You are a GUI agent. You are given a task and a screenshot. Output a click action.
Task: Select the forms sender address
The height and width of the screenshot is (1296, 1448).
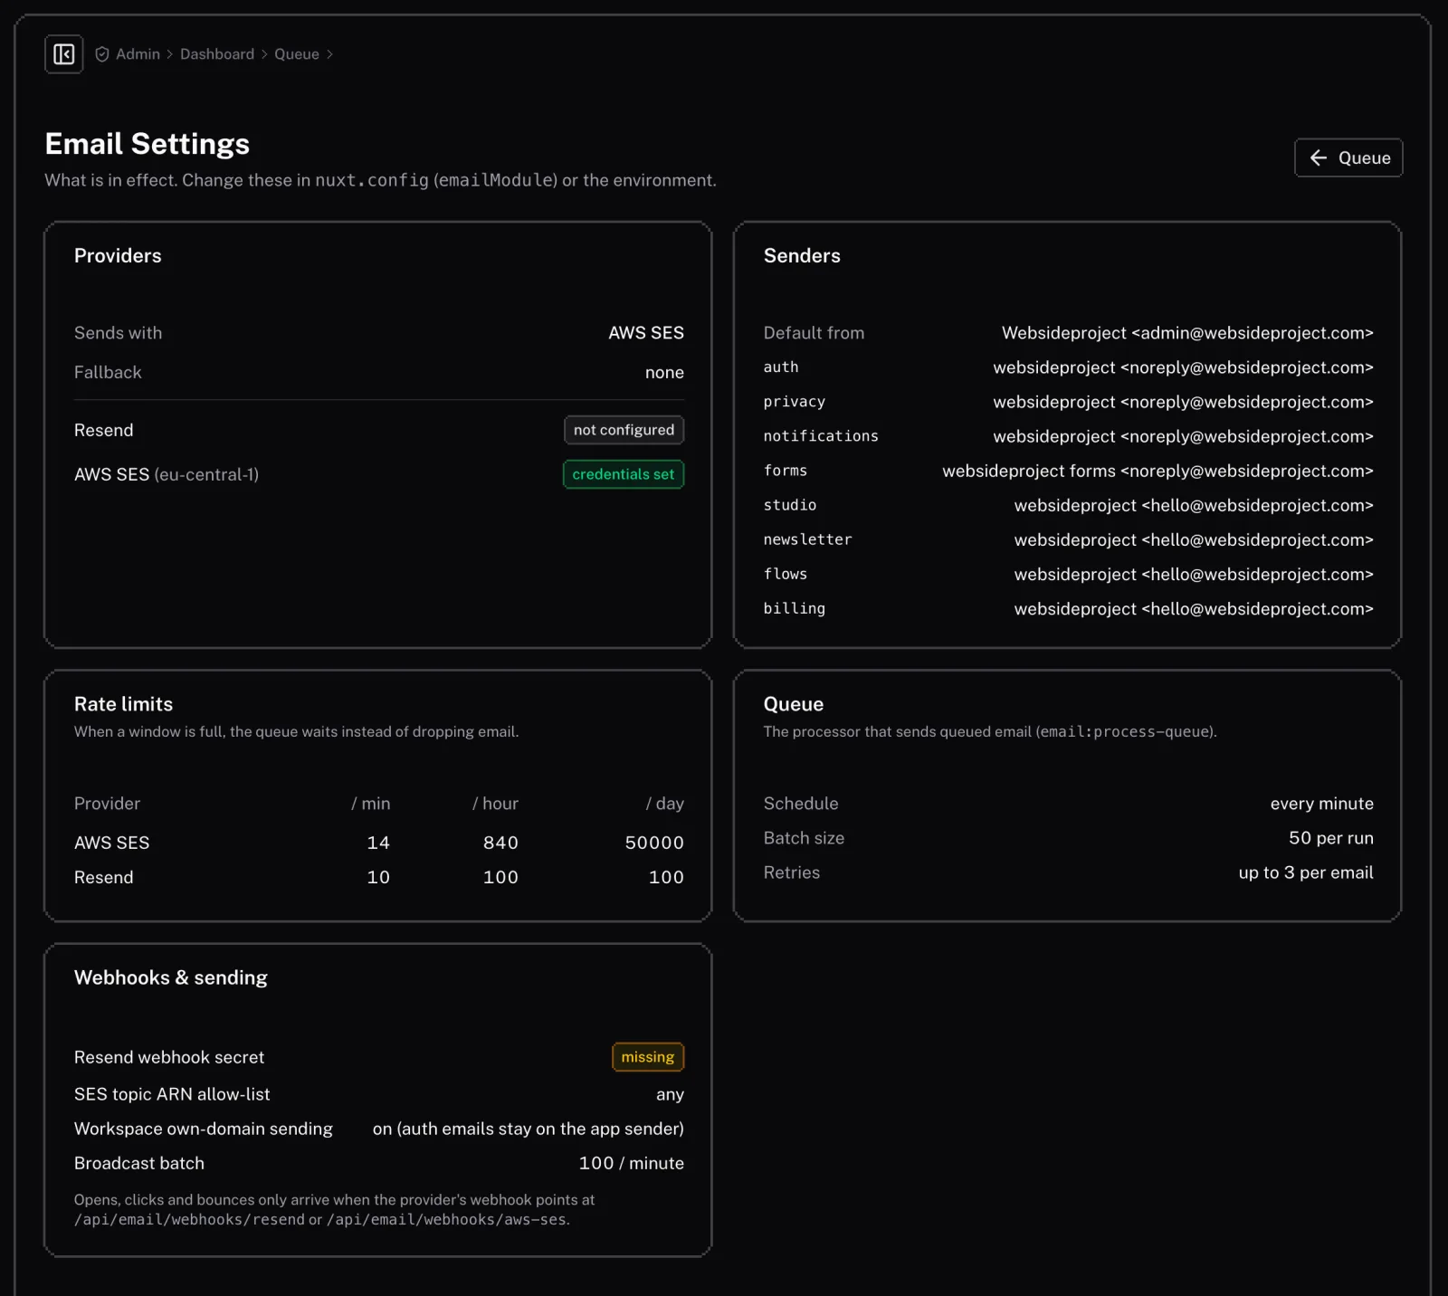(1157, 471)
